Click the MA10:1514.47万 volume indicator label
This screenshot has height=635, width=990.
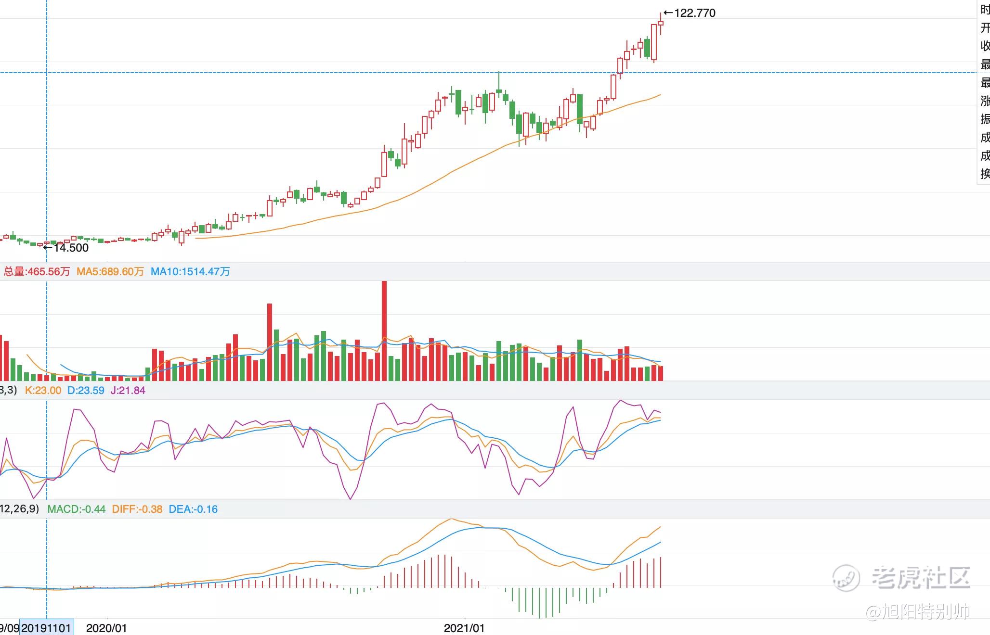[x=190, y=272]
